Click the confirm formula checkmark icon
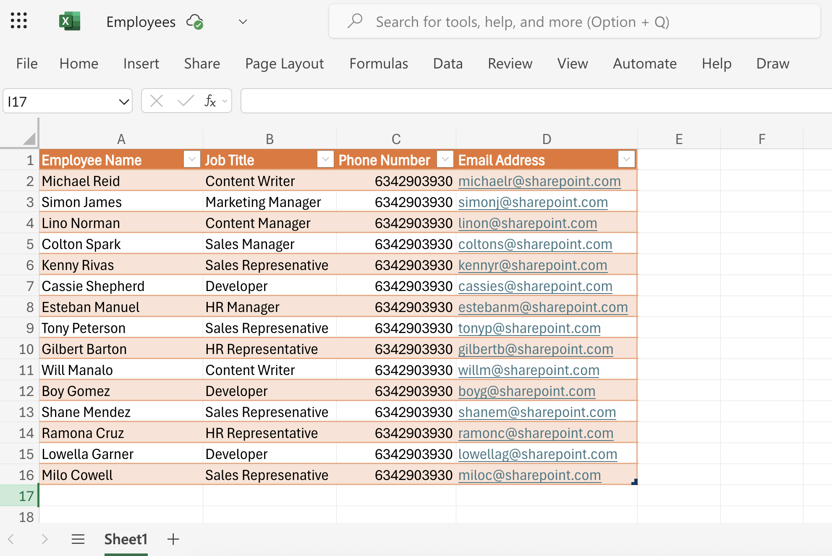The width and height of the screenshot is (832, 556). [x=185, y=101]
